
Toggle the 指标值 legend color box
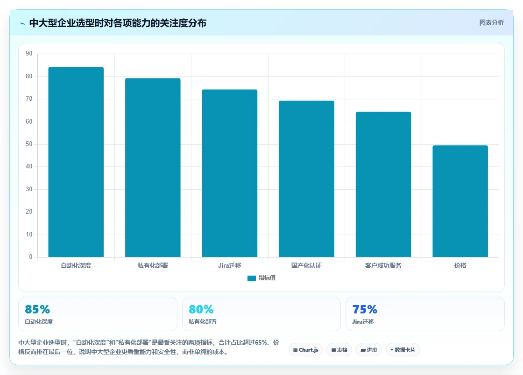(252, 278)
